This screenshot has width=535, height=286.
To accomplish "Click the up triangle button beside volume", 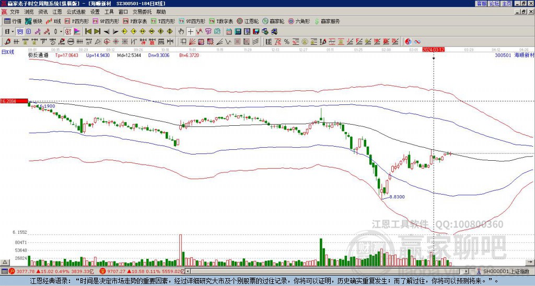I will click(x=4, y=262).
